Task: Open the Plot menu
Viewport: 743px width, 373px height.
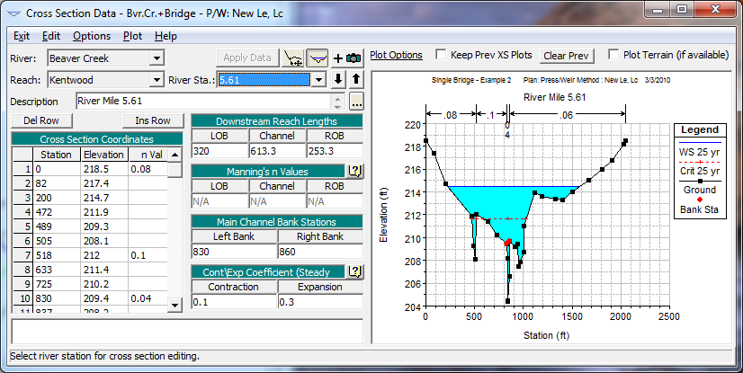Action: point(132,36)
